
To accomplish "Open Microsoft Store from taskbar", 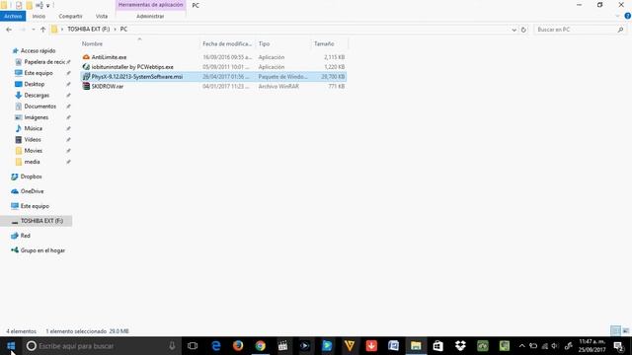I will coord(438,346).
